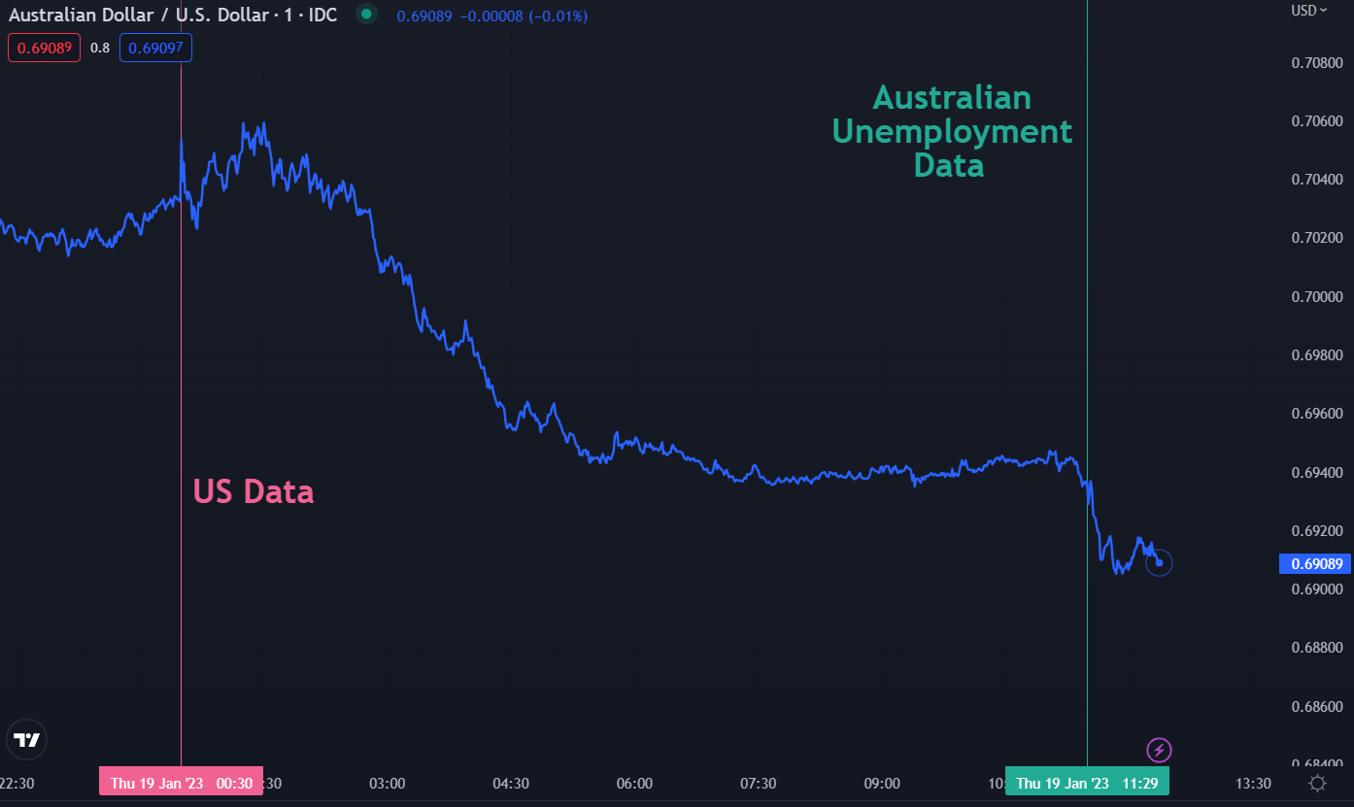Screen dimensions: 1354x807
Task: Click the price change −0.00008 (−0.01%) text
Action: pos(523,17)
